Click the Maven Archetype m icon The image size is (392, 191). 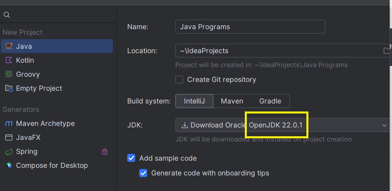9,123
